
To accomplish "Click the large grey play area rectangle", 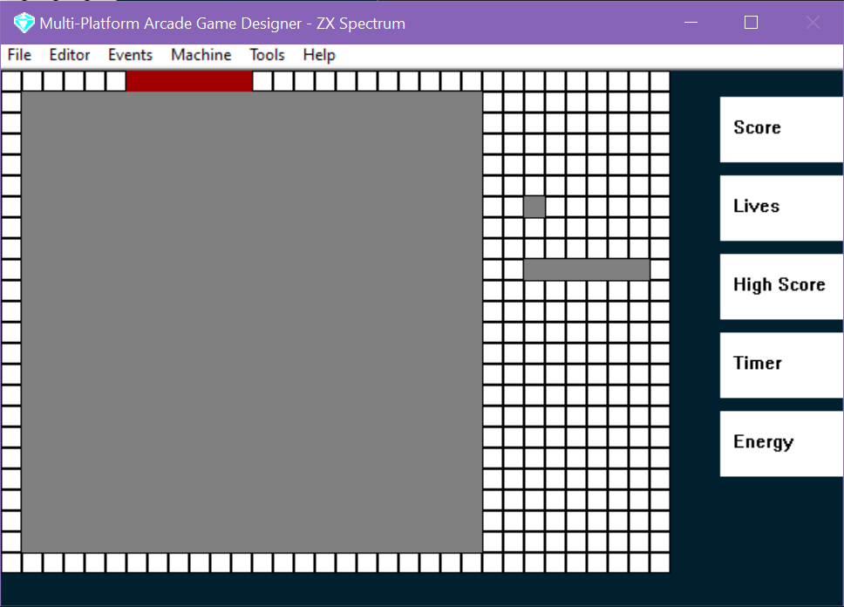I will (252, 322).
